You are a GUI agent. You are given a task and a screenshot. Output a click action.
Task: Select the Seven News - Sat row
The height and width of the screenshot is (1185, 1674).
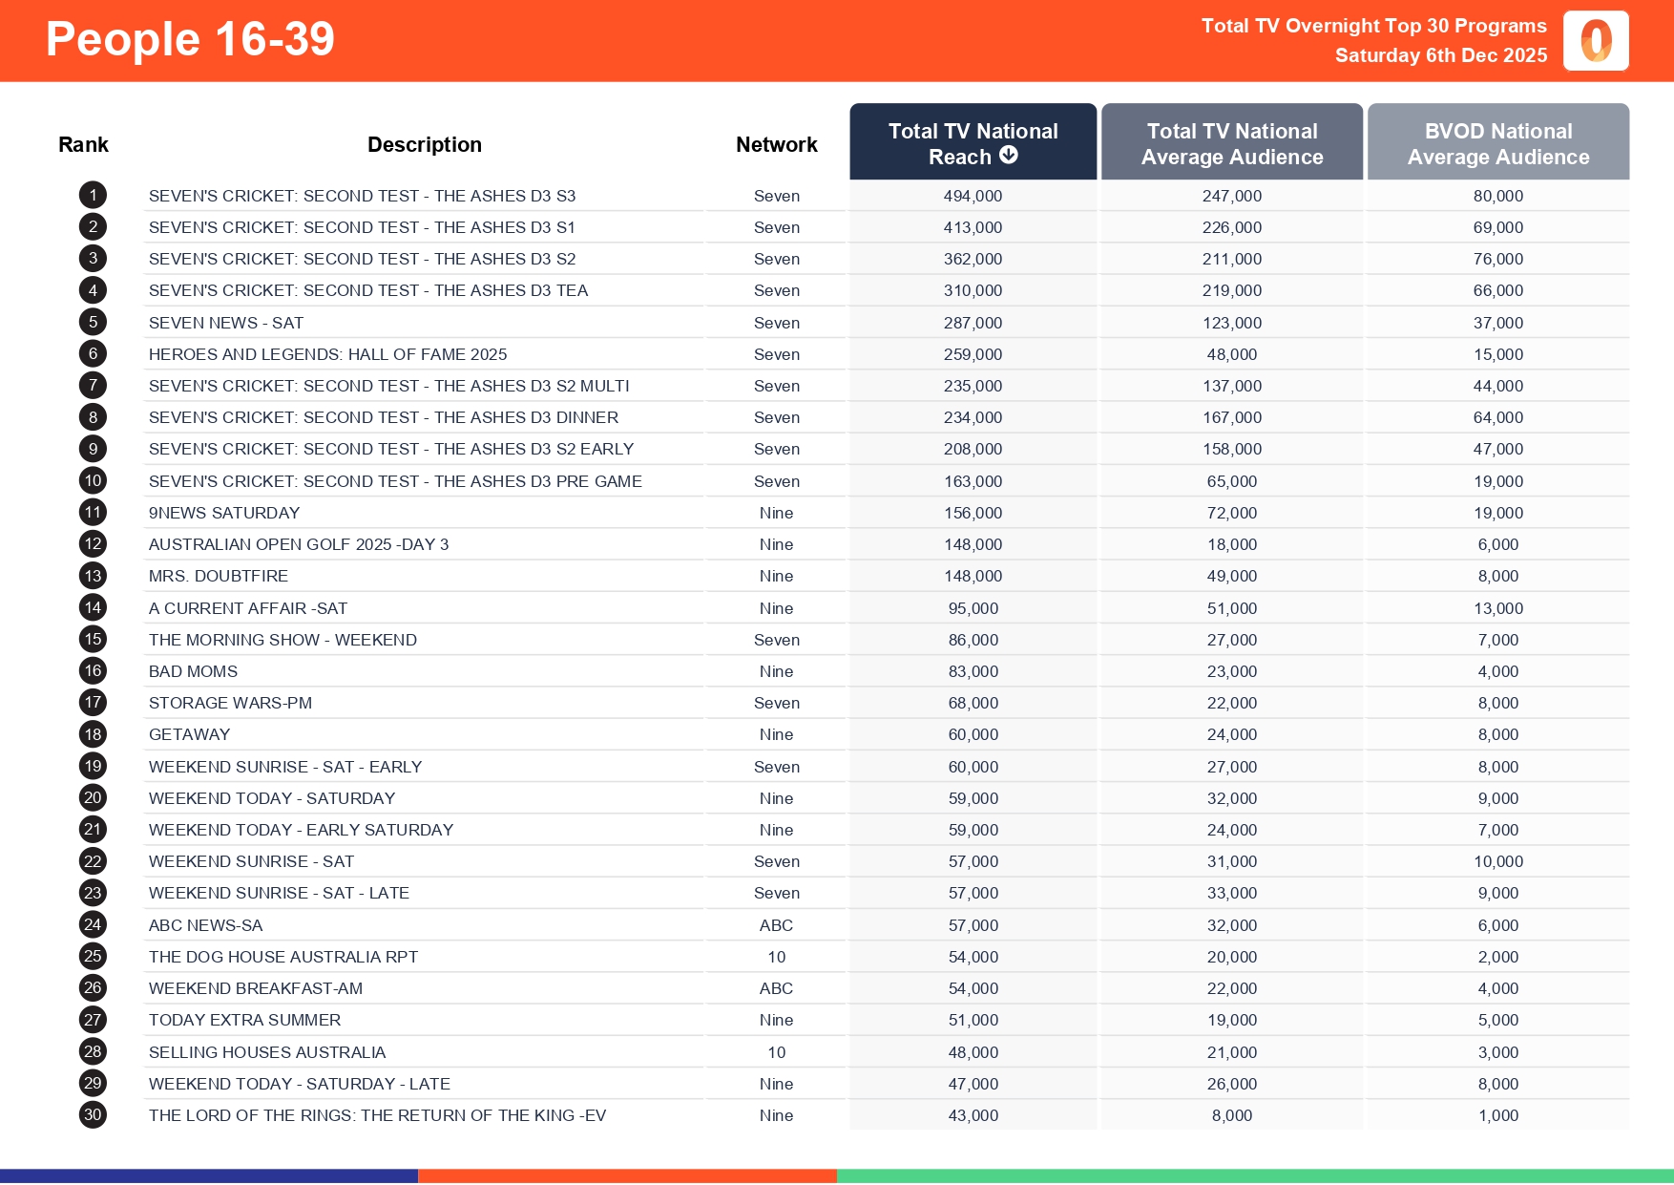(226, 323)
